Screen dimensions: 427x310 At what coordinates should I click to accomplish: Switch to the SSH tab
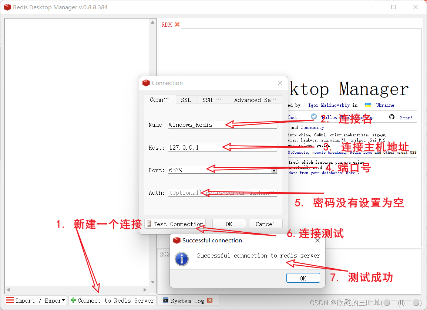pos(212,100)
